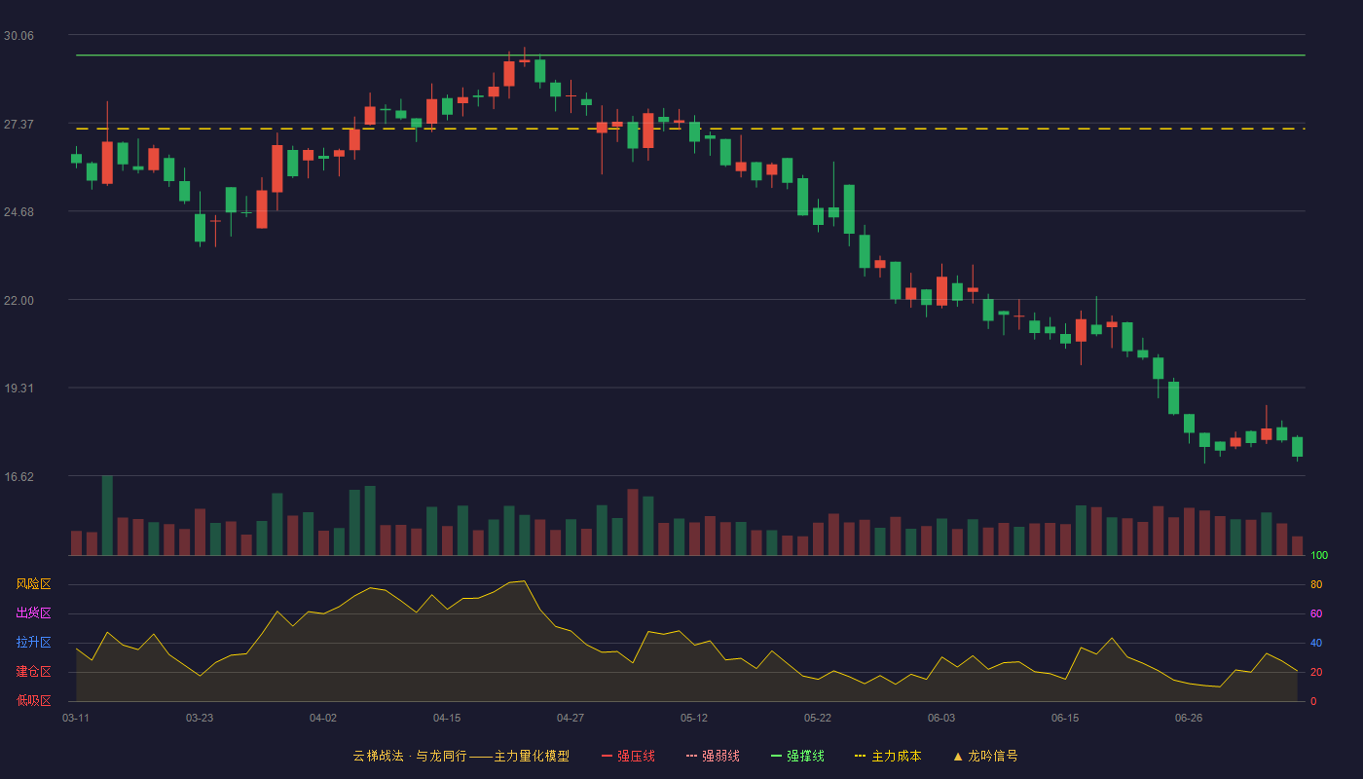1363x779 pixels.
Task: Toggle the 强弱线 legend entry
Action: 713,756
